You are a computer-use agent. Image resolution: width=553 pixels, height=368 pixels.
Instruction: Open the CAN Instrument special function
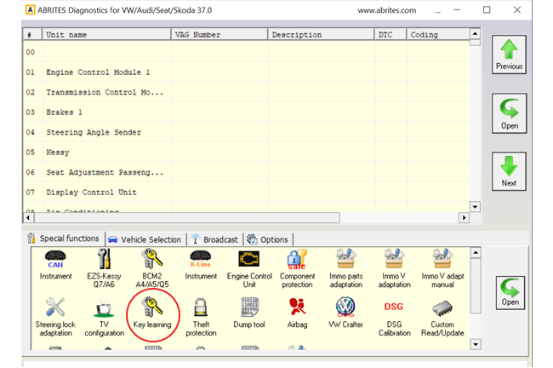pyautogui.click(x=55, y=265)
